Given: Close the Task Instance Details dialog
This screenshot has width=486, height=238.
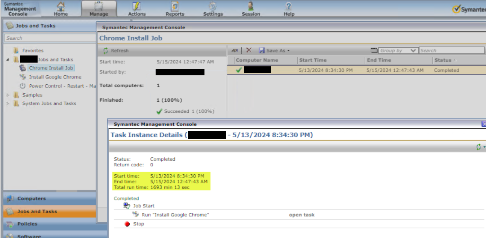Looking at the screenshot, I should [484, 124].
